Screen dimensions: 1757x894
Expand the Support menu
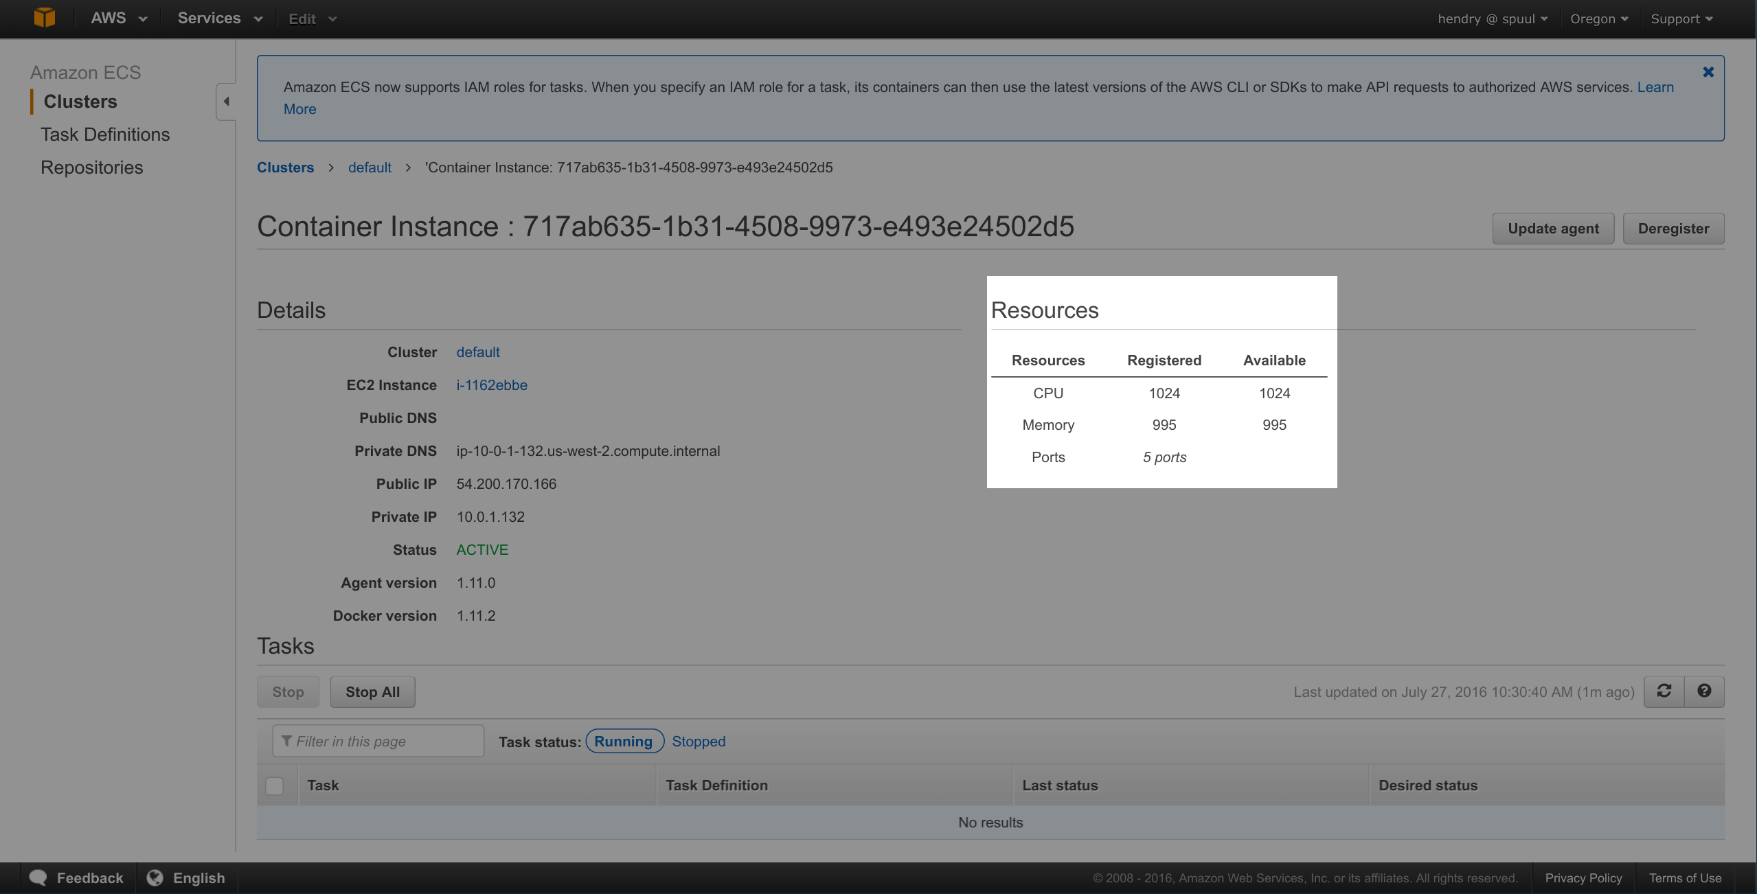[1681, 19]
